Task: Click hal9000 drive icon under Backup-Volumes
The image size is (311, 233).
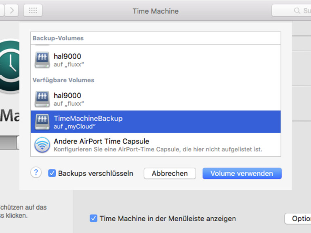Action: pos(42,60)
